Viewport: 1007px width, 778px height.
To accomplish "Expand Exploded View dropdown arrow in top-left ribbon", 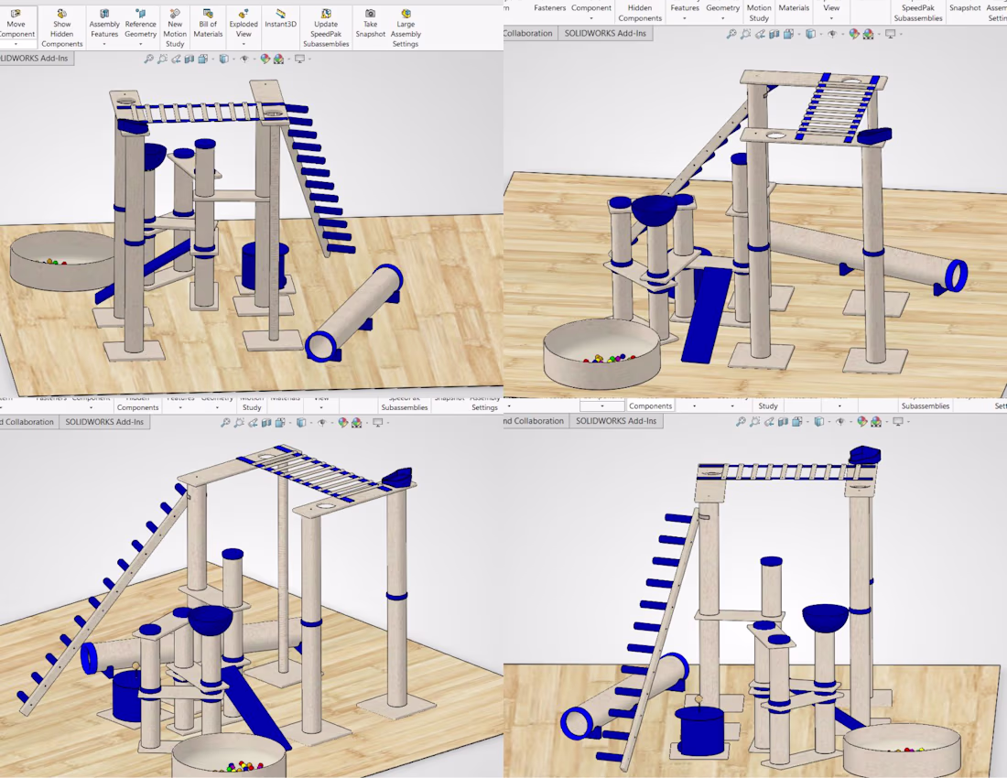I will click(x=244, y=44).
